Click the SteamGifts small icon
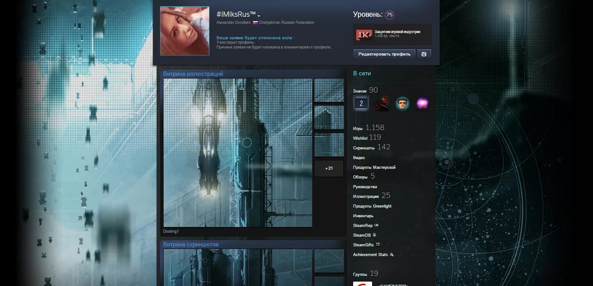The height and width of the screenshot is (286, 593). (x=378, y=244)
